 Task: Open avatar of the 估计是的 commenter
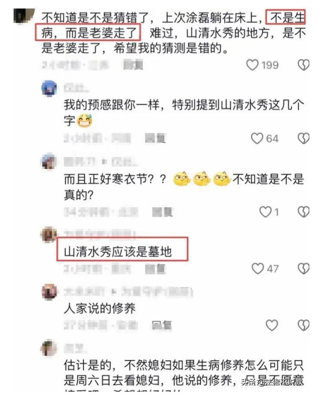(x=49, y=348)
